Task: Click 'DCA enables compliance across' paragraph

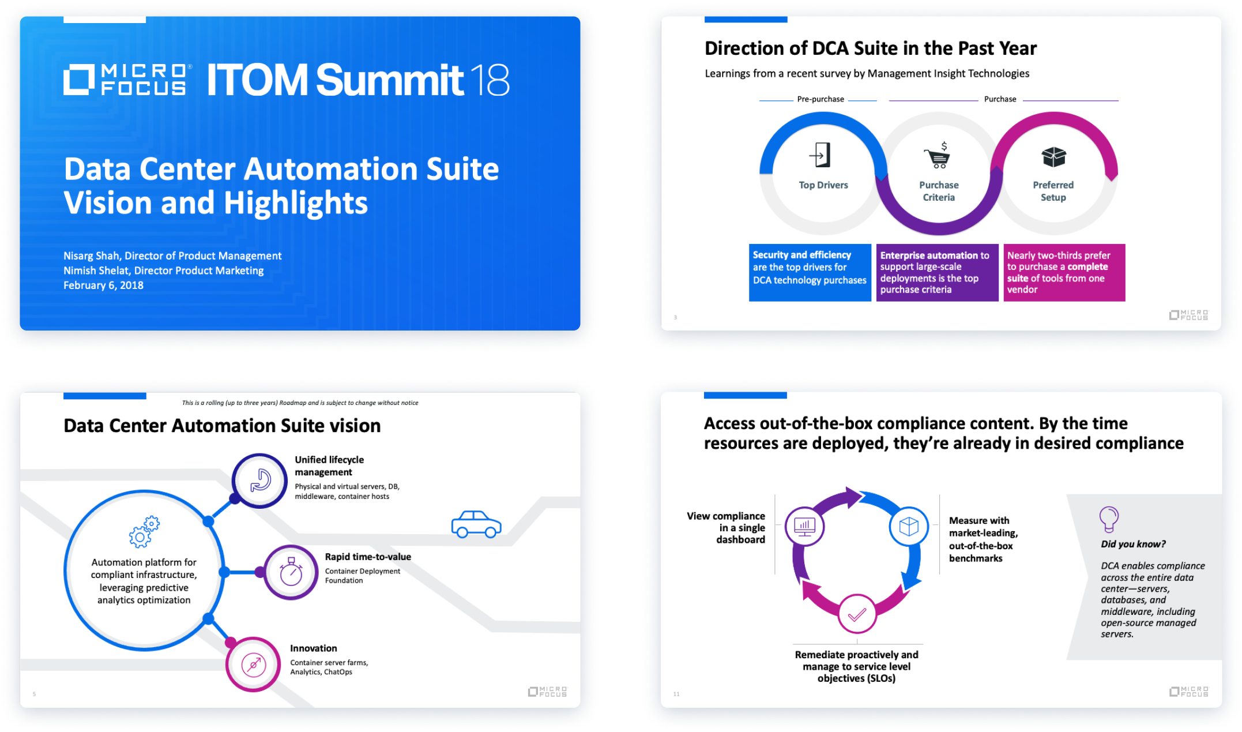Action: click(x=1153, y=600)
